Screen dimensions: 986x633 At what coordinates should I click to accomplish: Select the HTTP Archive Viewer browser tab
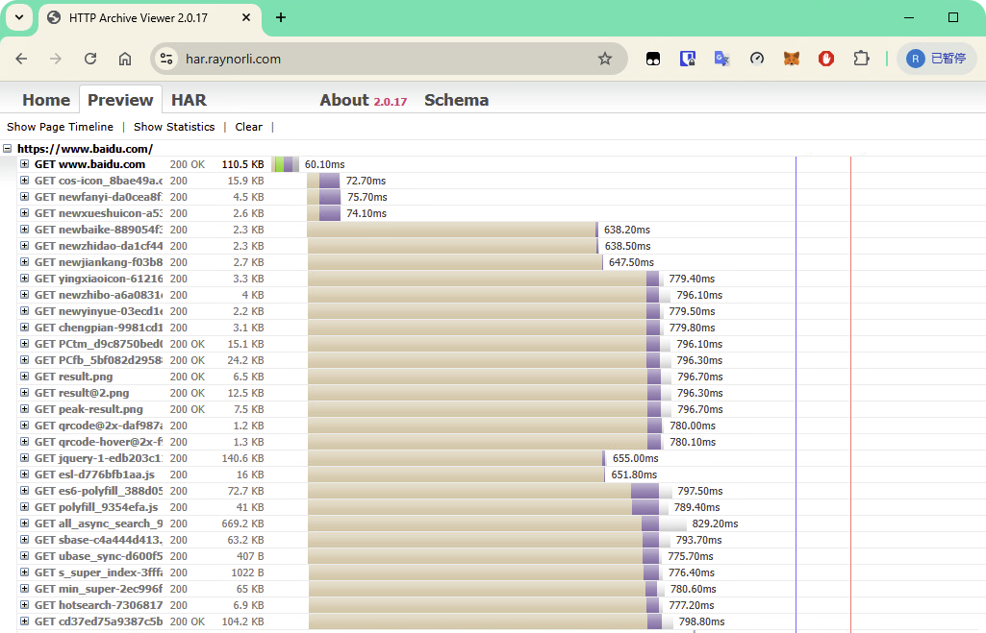tap(150, 17)
